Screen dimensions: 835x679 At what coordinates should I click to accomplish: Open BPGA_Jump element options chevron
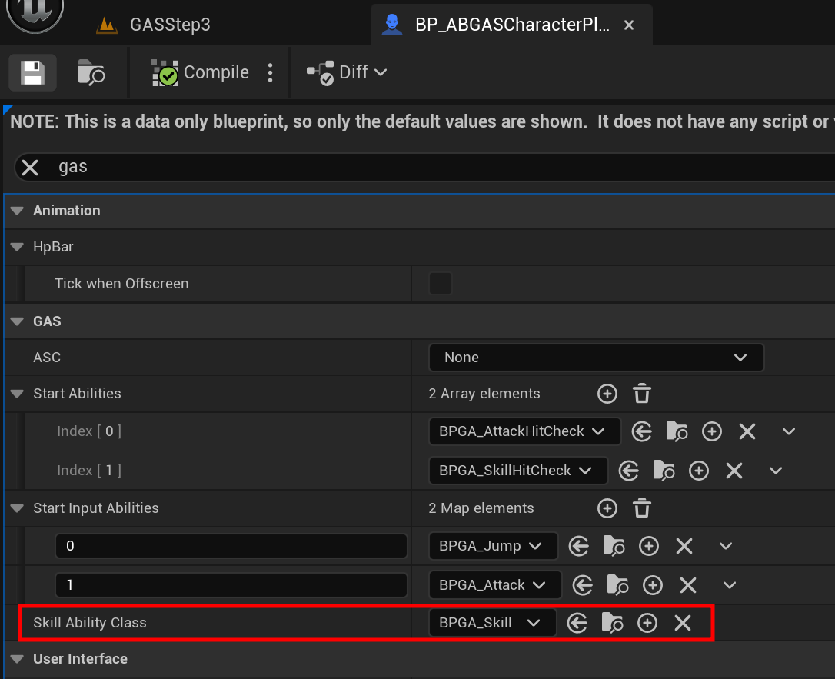pyautogui.click(x=726, y=546)
